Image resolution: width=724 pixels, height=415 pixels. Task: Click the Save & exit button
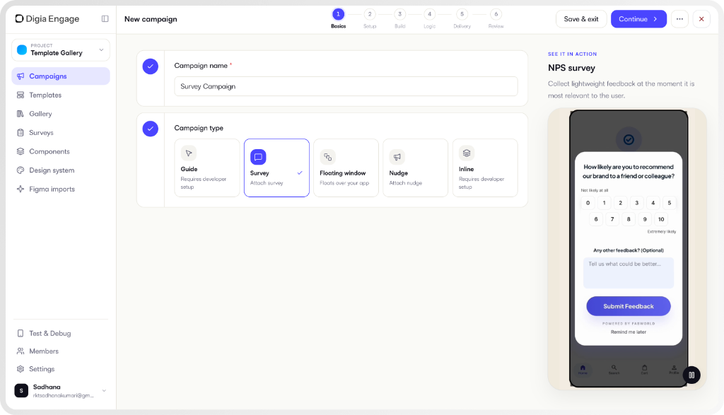581,19
